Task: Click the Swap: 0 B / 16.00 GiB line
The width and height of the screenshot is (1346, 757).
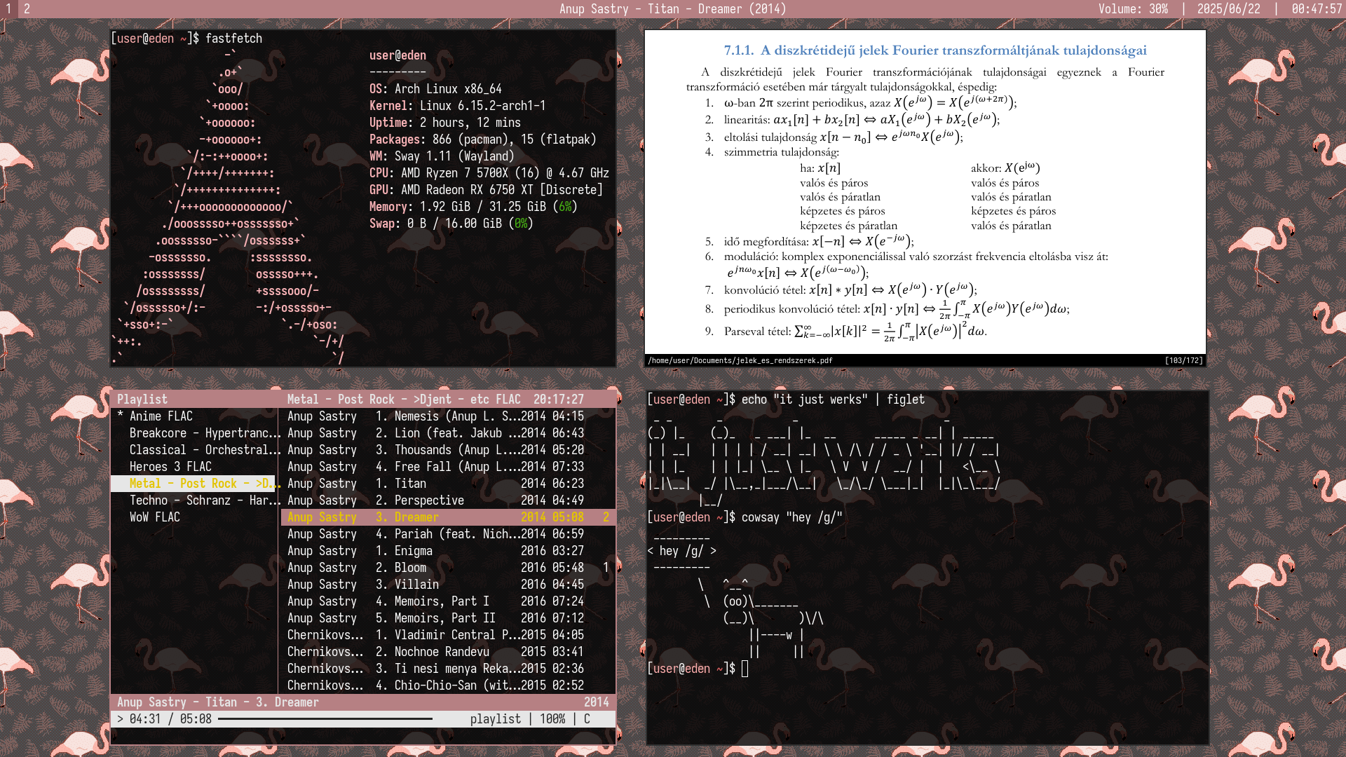Action: tap(451, 224)
